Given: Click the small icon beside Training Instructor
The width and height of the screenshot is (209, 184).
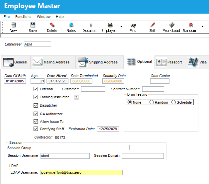Looking at the screenshot, I should tap(76, 97).
